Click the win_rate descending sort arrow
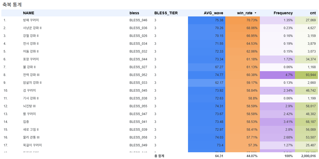Image resolution: width=319 pixels, height=159 pixels. (x=256, y=13)
